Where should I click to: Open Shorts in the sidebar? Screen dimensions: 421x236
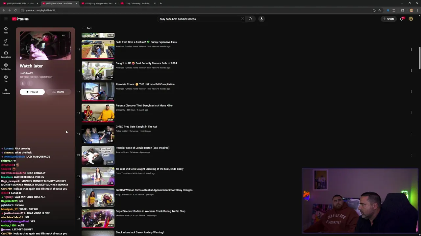click(x=6, y=42)
